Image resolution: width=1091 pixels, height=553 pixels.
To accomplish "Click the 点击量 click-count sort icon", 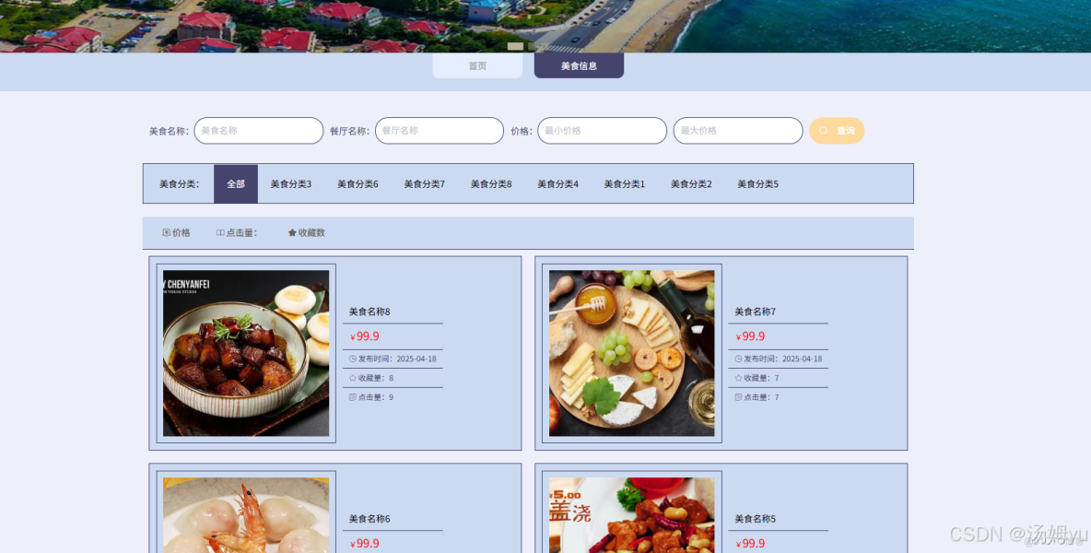I will click(218, 232).
